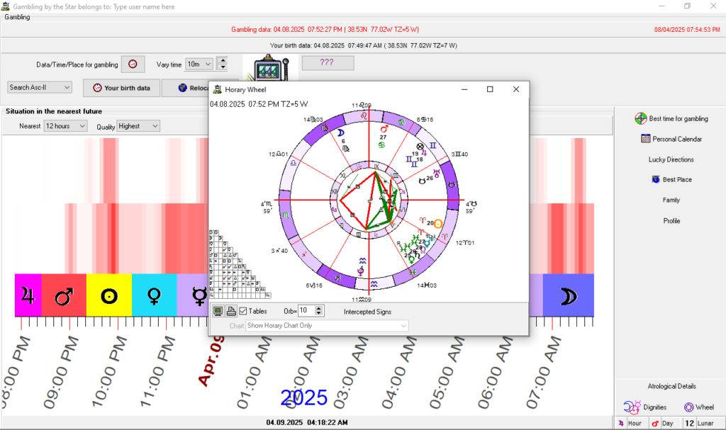Click the clock icon for gambling date/time
Viewport: 726px width, 430px height.
pyautogui.click(x=133, y=64)
